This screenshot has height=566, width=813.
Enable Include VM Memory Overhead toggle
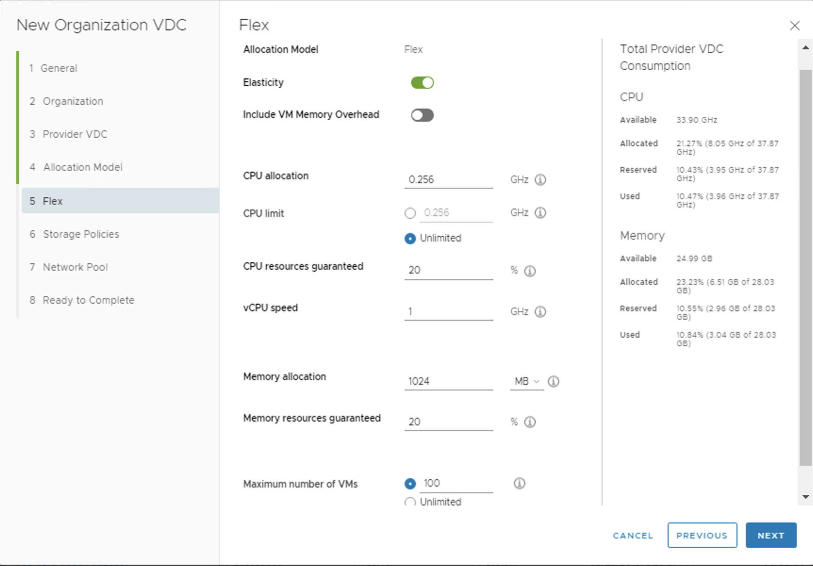(422, 116)
